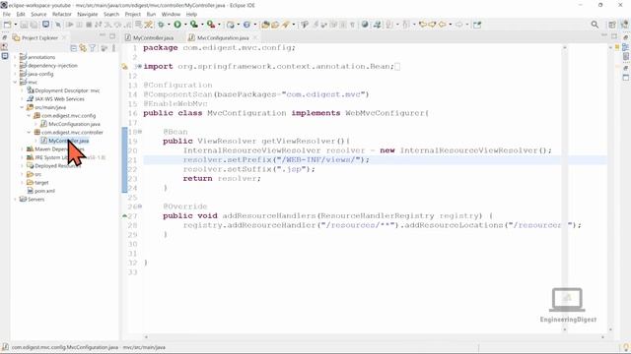Click the Search magnifier icon in toolbar
This screenshot has height=354, width=631.
pyautogui.click(x=595, y=25)
